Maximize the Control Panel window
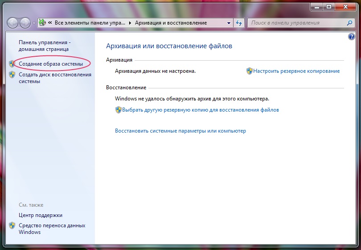The image size is (361, 250). 329,7
